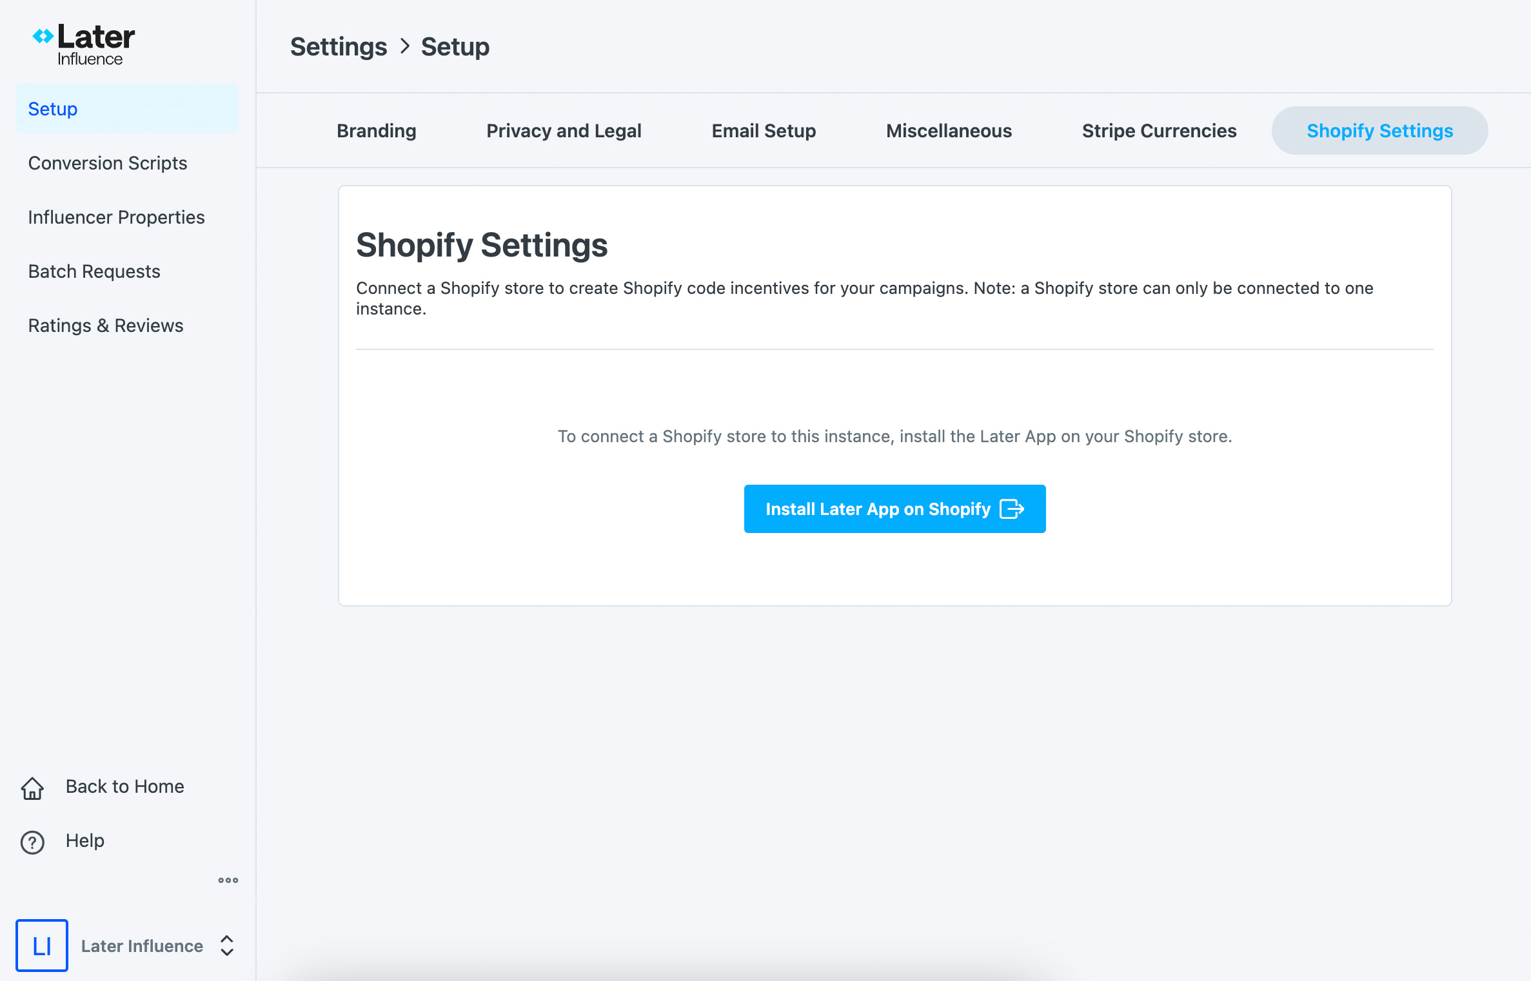Open the three-dot more options menu

[x=228, y=880]
